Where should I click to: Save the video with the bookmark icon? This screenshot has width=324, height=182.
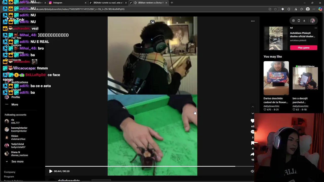(x=252, y=143)
